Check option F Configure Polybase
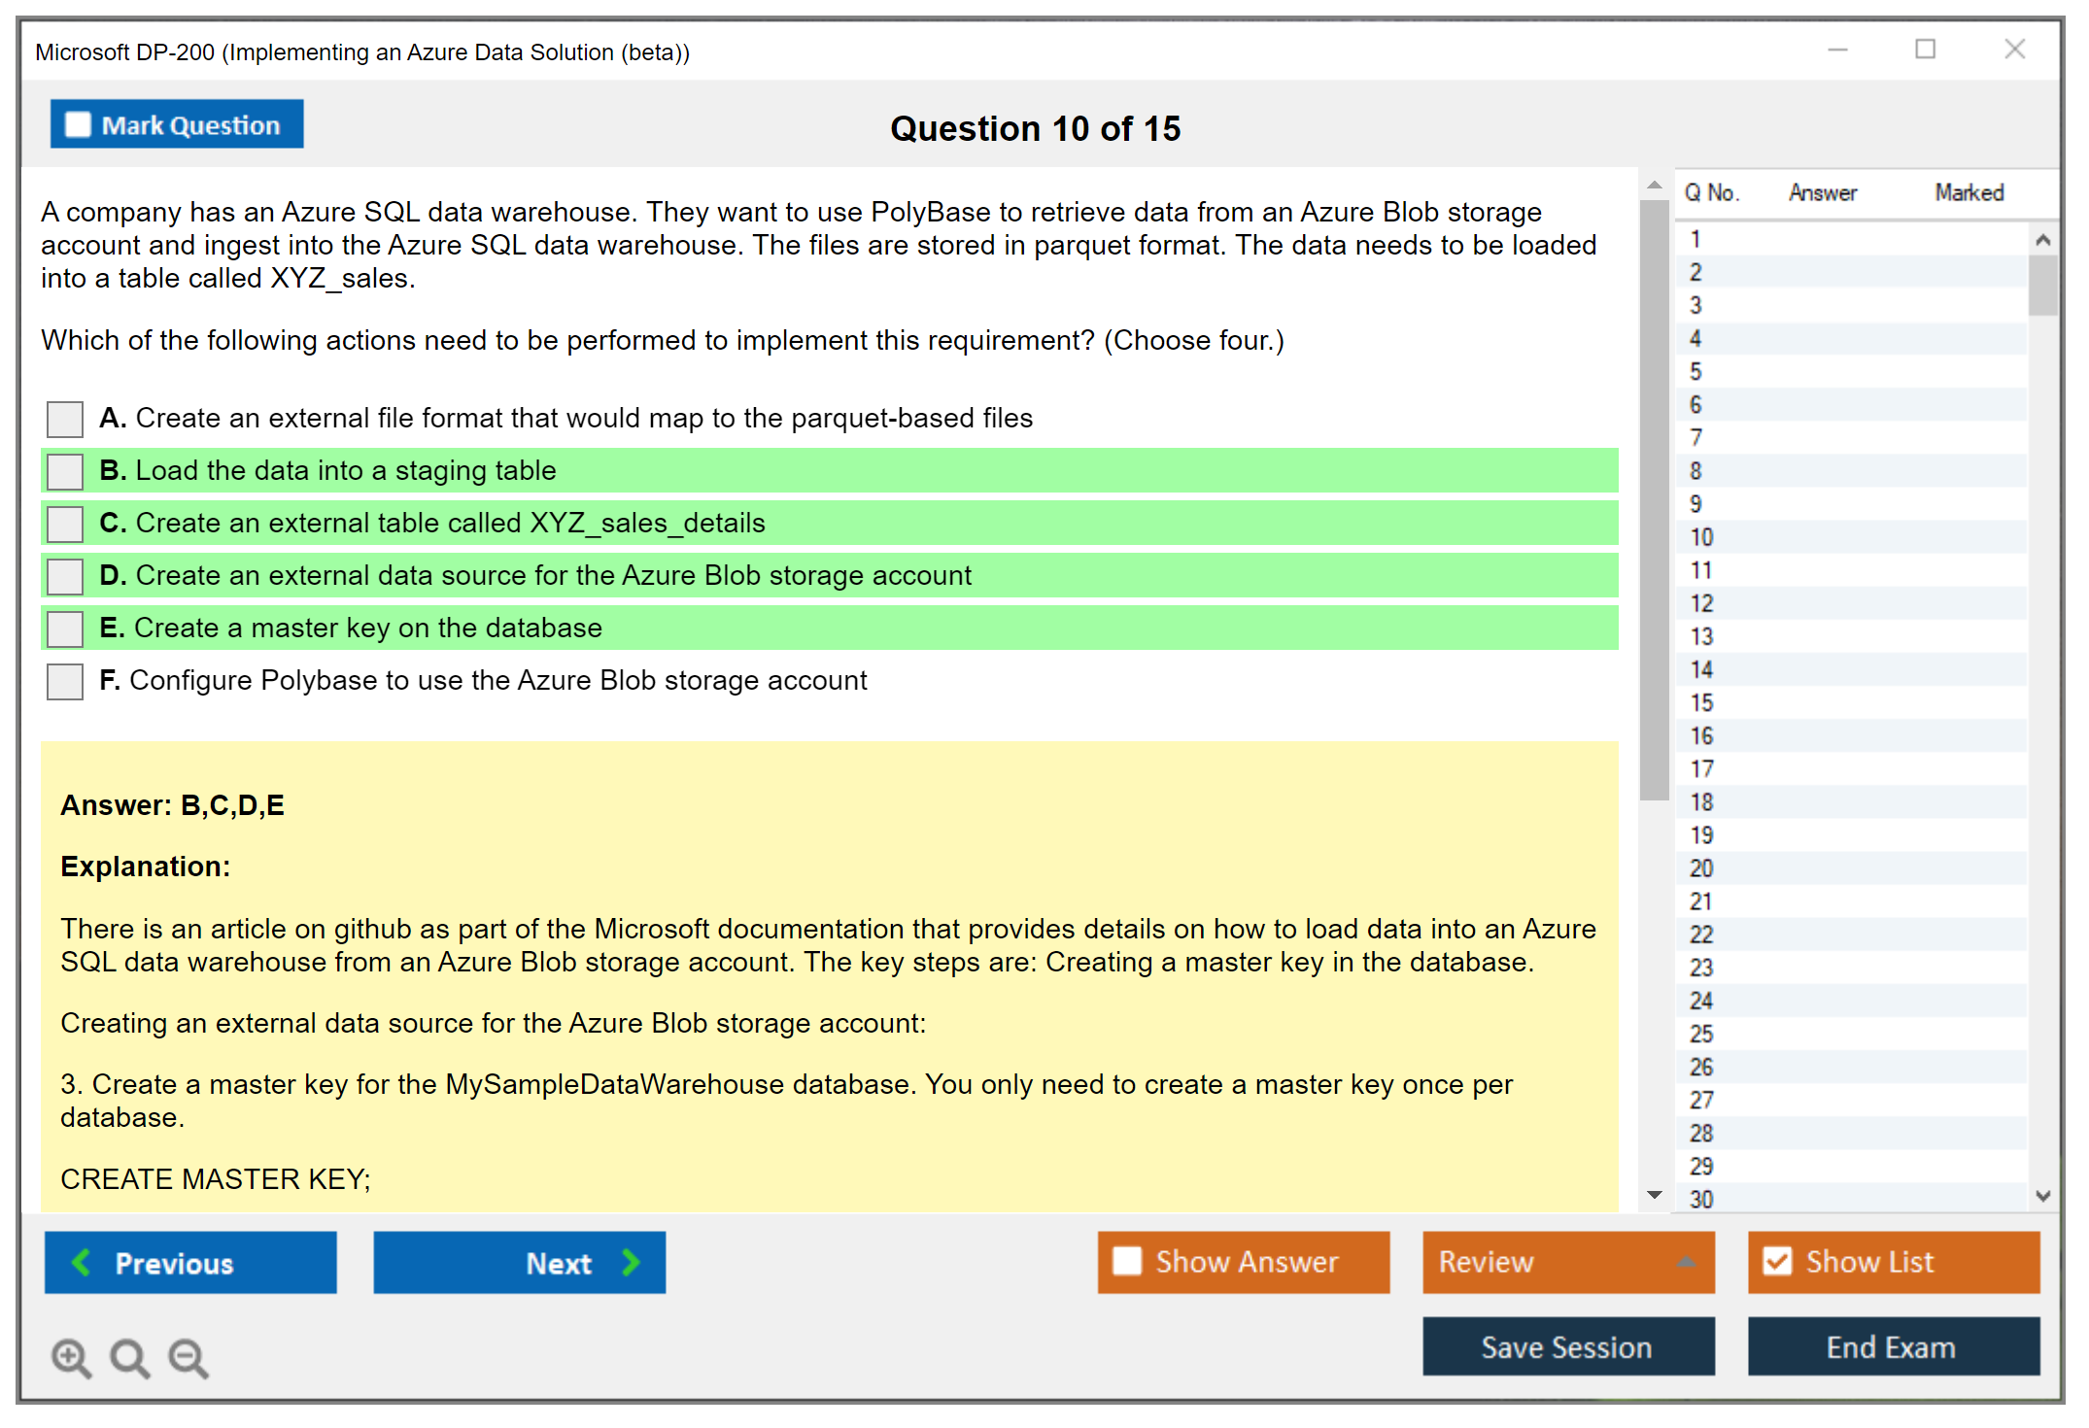Viewport: 2089px width, 1428px height. pos(65,681)
